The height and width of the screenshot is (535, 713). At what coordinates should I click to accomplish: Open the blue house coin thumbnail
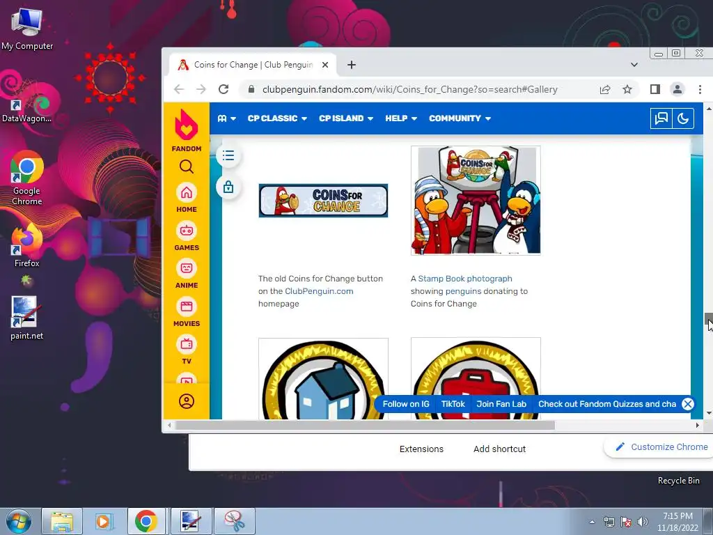(x=323, y=378)
